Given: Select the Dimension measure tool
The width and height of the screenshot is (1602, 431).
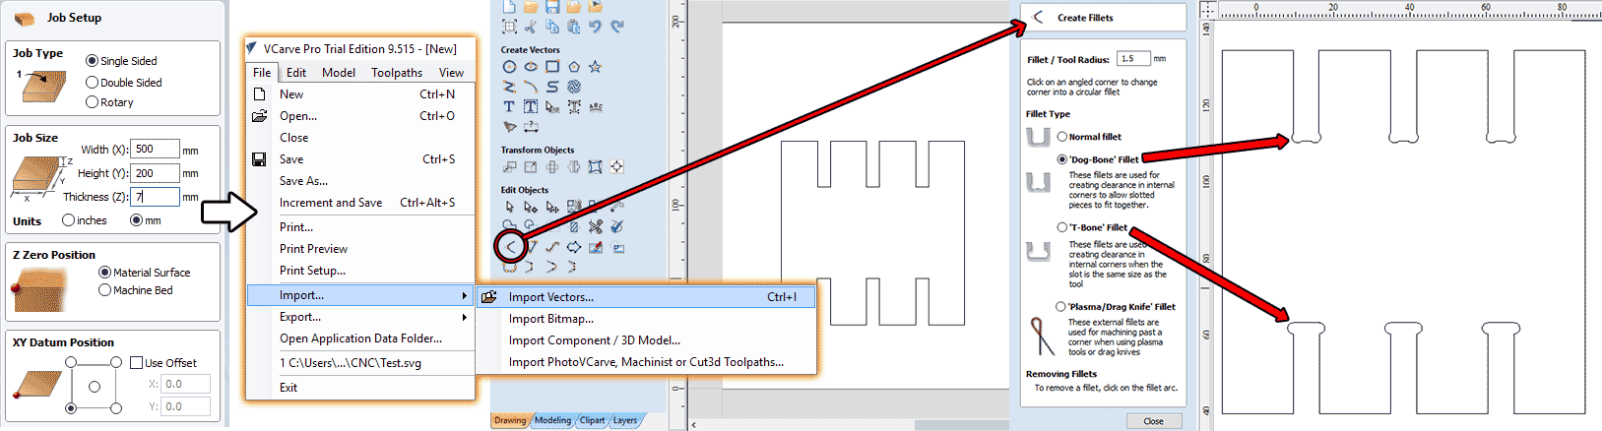Looking at the screenshot, I should pyautogui.click(x=531, y=127).
